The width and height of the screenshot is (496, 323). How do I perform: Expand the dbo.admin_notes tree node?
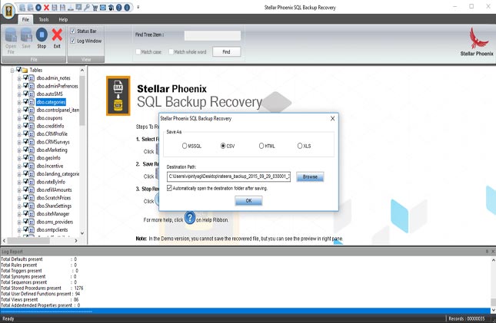(19, 78)
